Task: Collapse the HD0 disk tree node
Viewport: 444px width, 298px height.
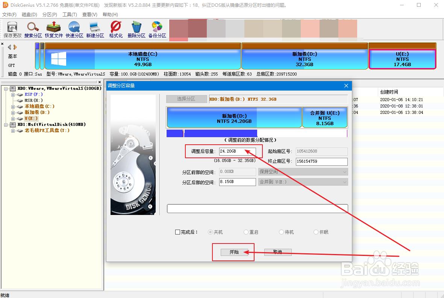Action: coord(6,89)
